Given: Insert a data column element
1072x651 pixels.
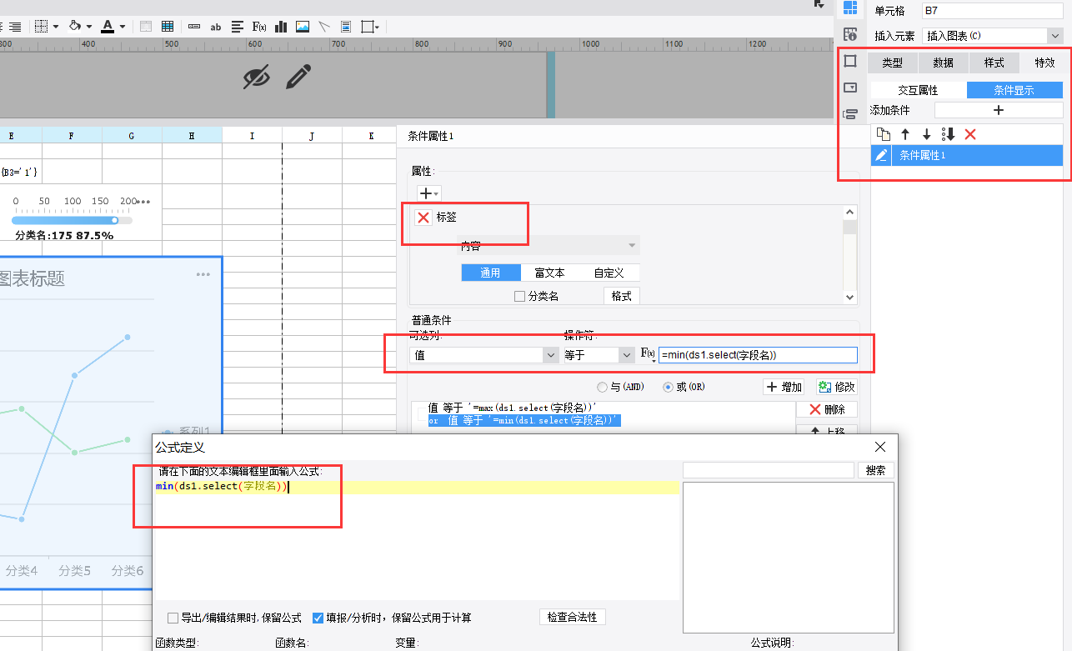Looking at the screenshot, I should [194, 27].
